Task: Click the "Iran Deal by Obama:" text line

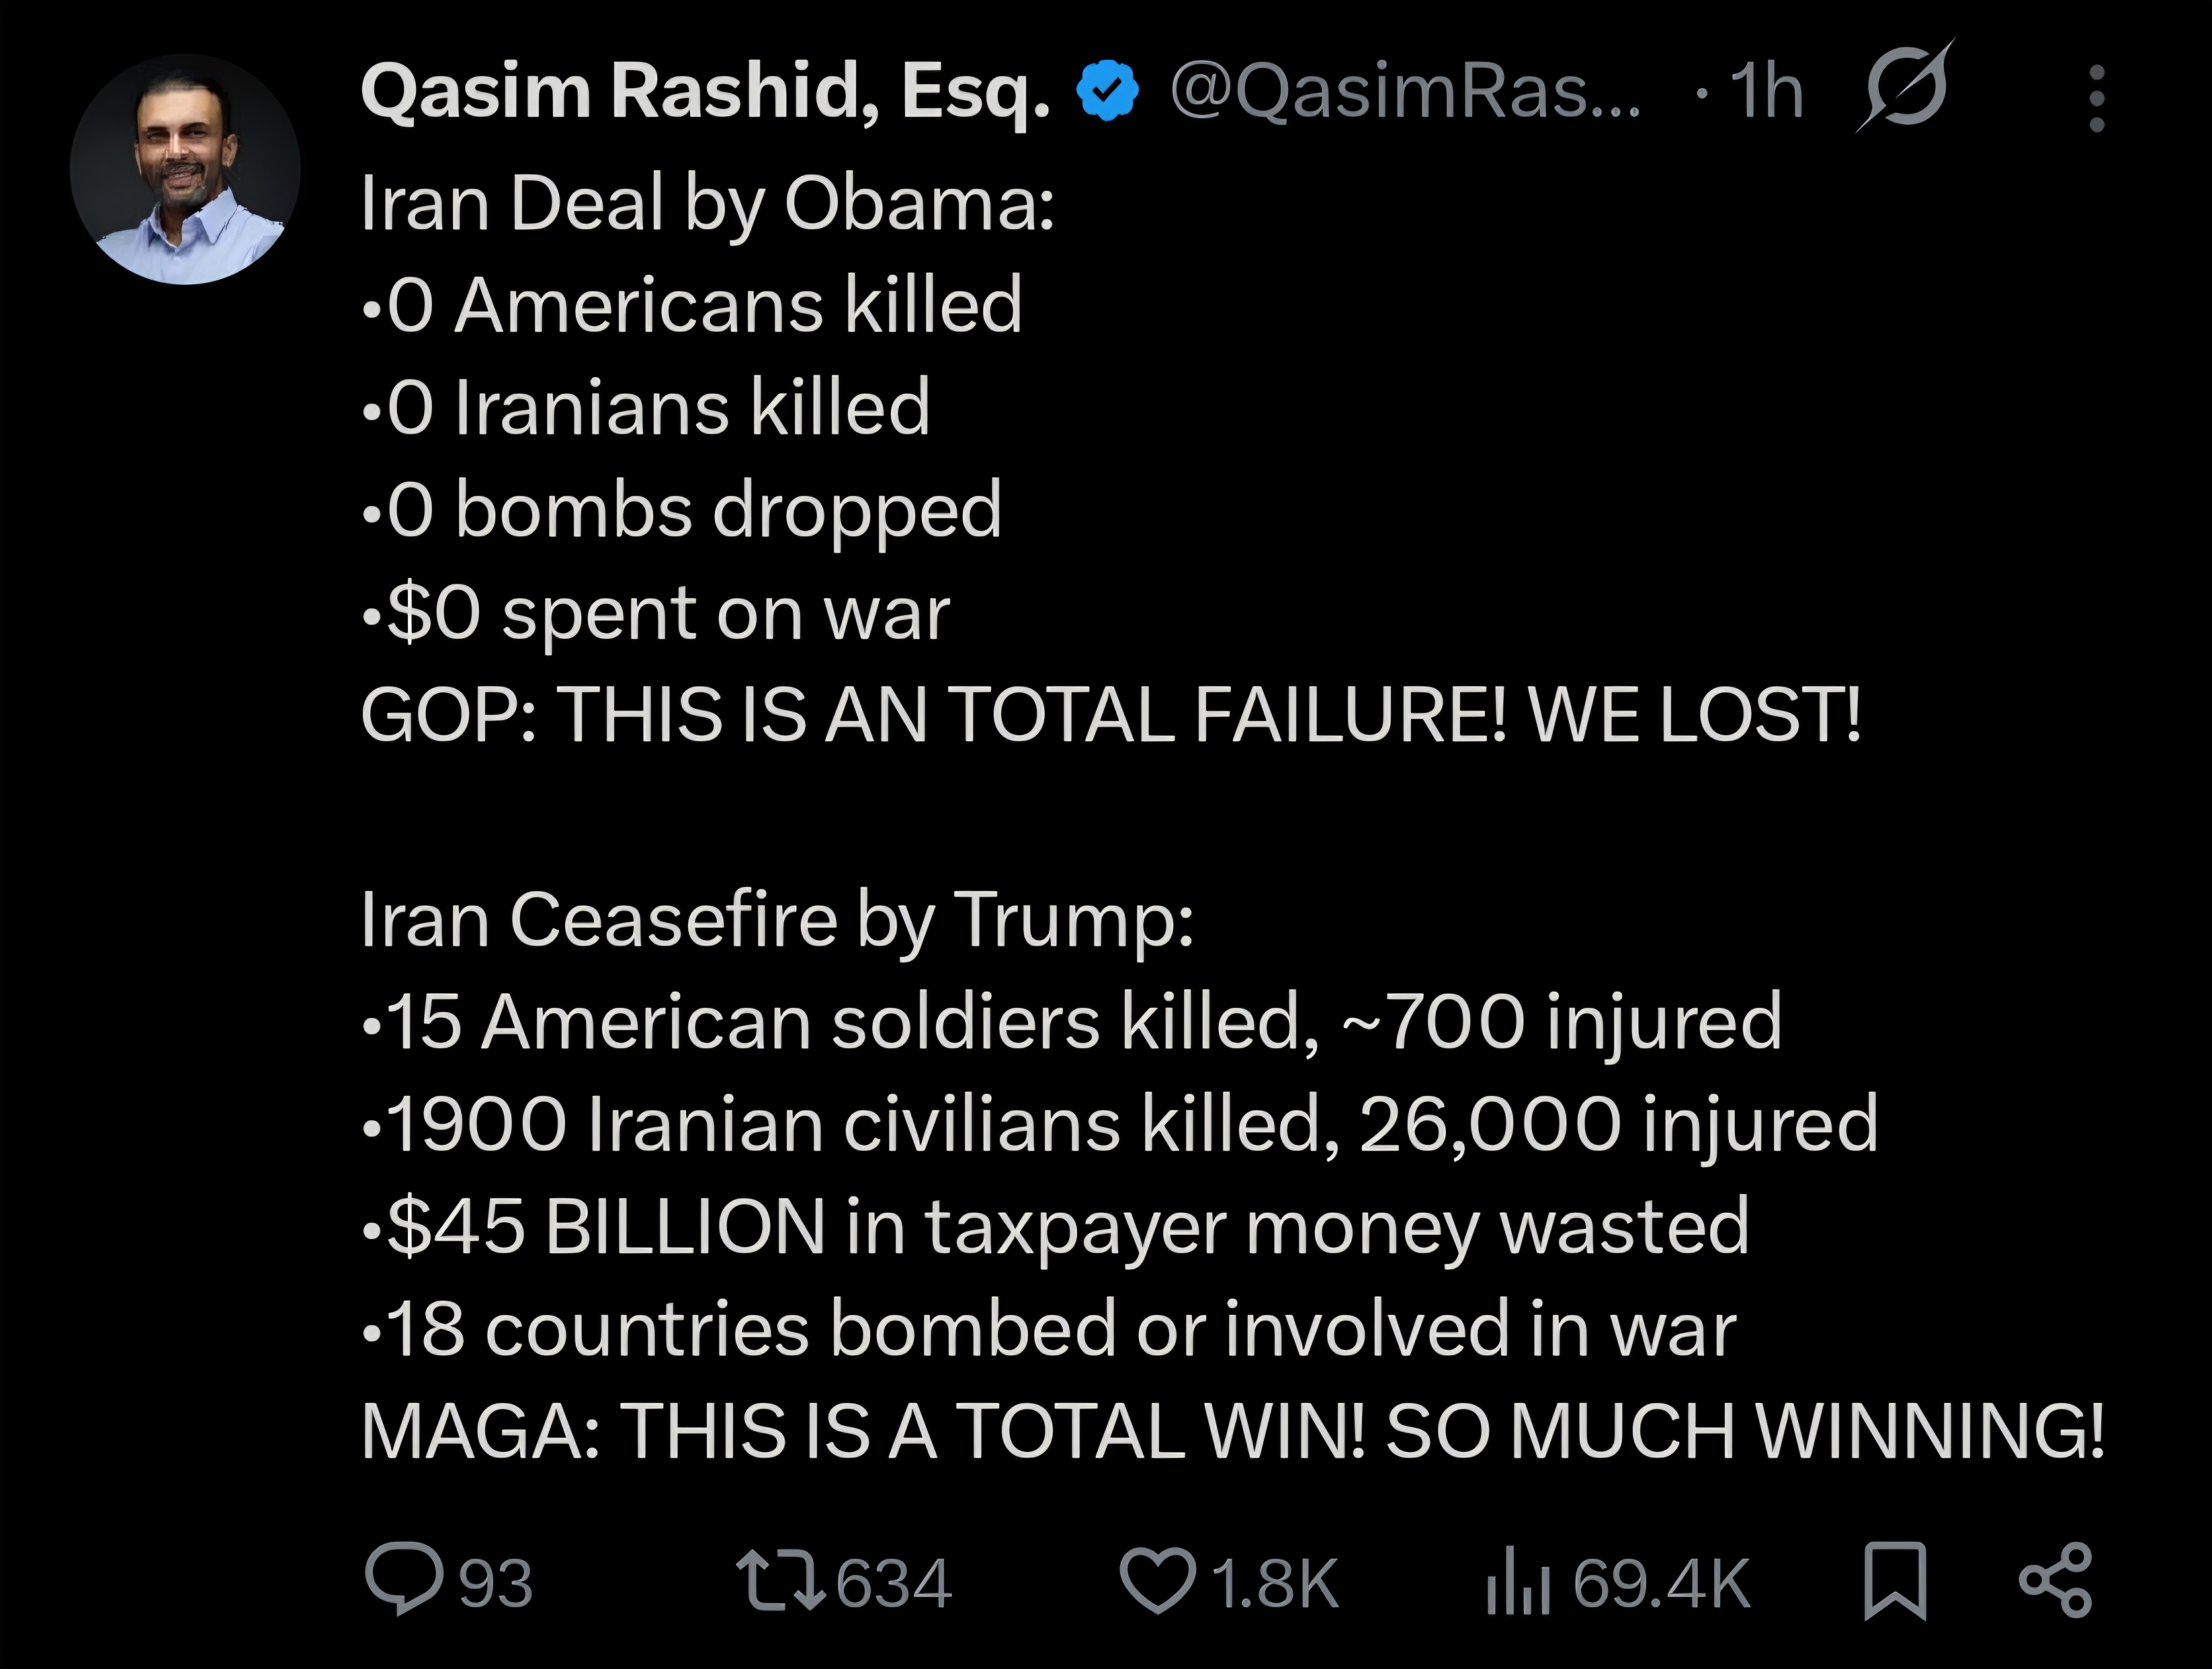Action: point(707,204)
